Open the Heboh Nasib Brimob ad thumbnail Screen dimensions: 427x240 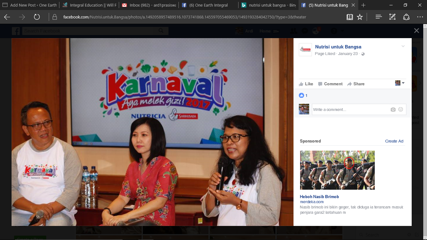(337, 170)
